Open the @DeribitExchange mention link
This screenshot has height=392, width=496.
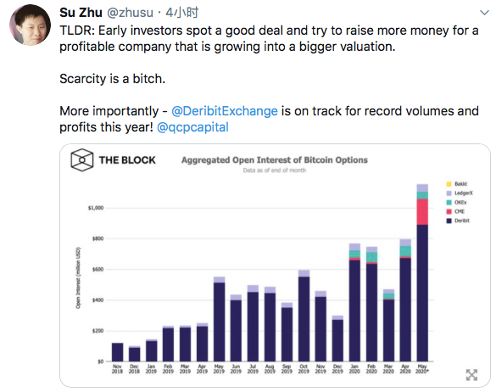(225, 111)
